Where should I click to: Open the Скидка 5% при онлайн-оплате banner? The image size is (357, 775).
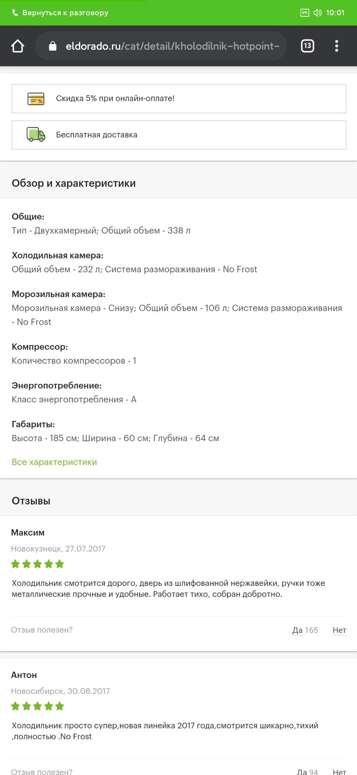(x=179, y=99)
